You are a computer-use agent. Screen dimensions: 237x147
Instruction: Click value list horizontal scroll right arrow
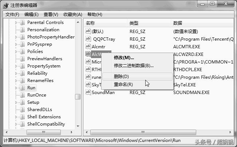coord(230,132)
